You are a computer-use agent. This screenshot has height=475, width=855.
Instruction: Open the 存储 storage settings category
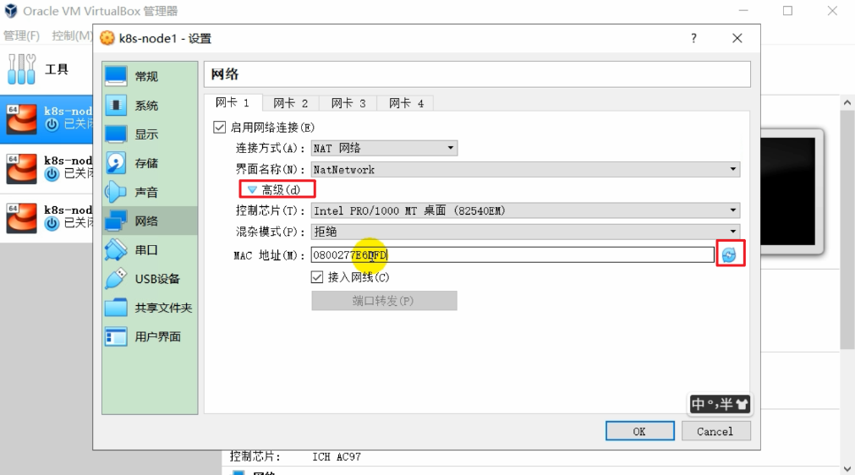(150, 163)
